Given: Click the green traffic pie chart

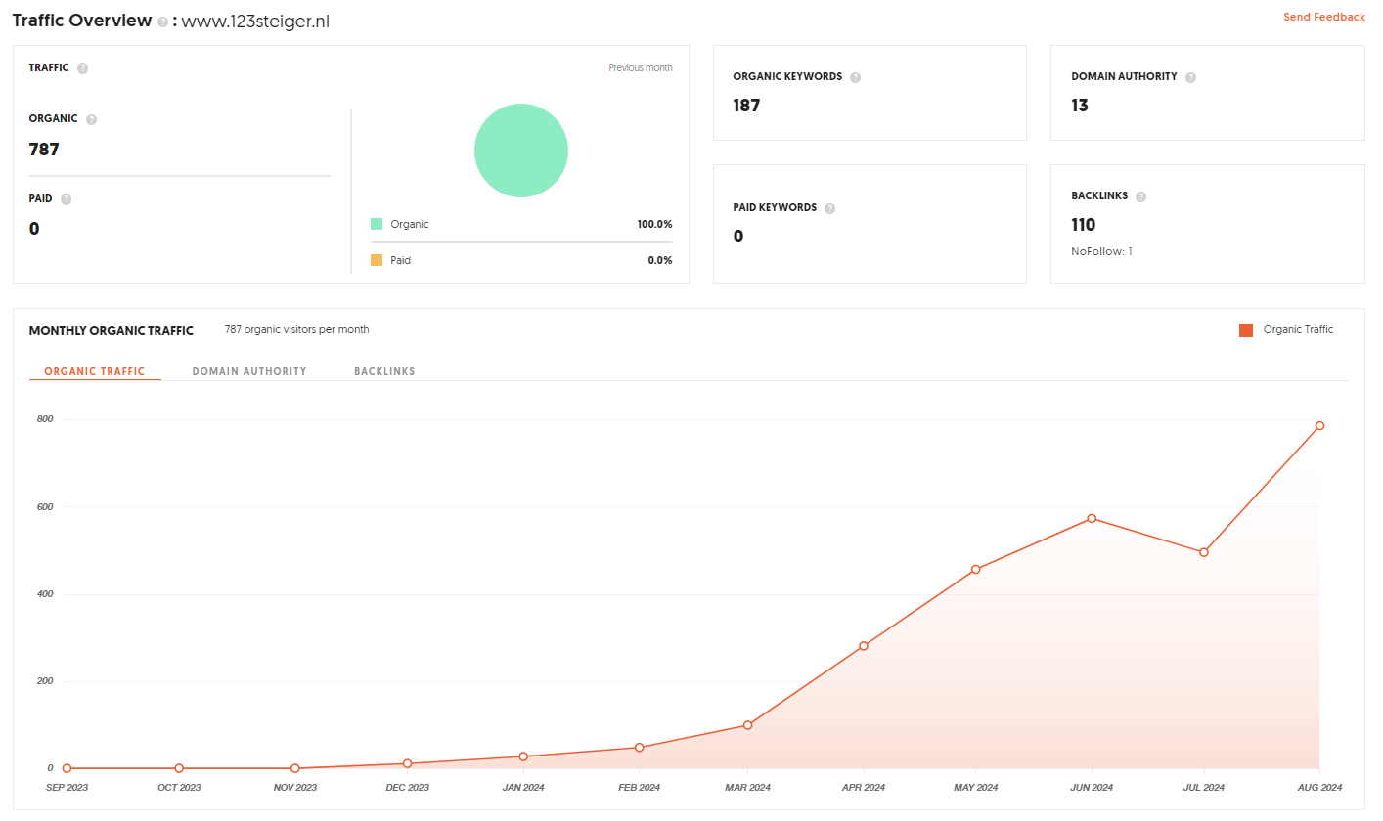Looking at the screenshot, I should pyautogui.click(x=521, y=151).
